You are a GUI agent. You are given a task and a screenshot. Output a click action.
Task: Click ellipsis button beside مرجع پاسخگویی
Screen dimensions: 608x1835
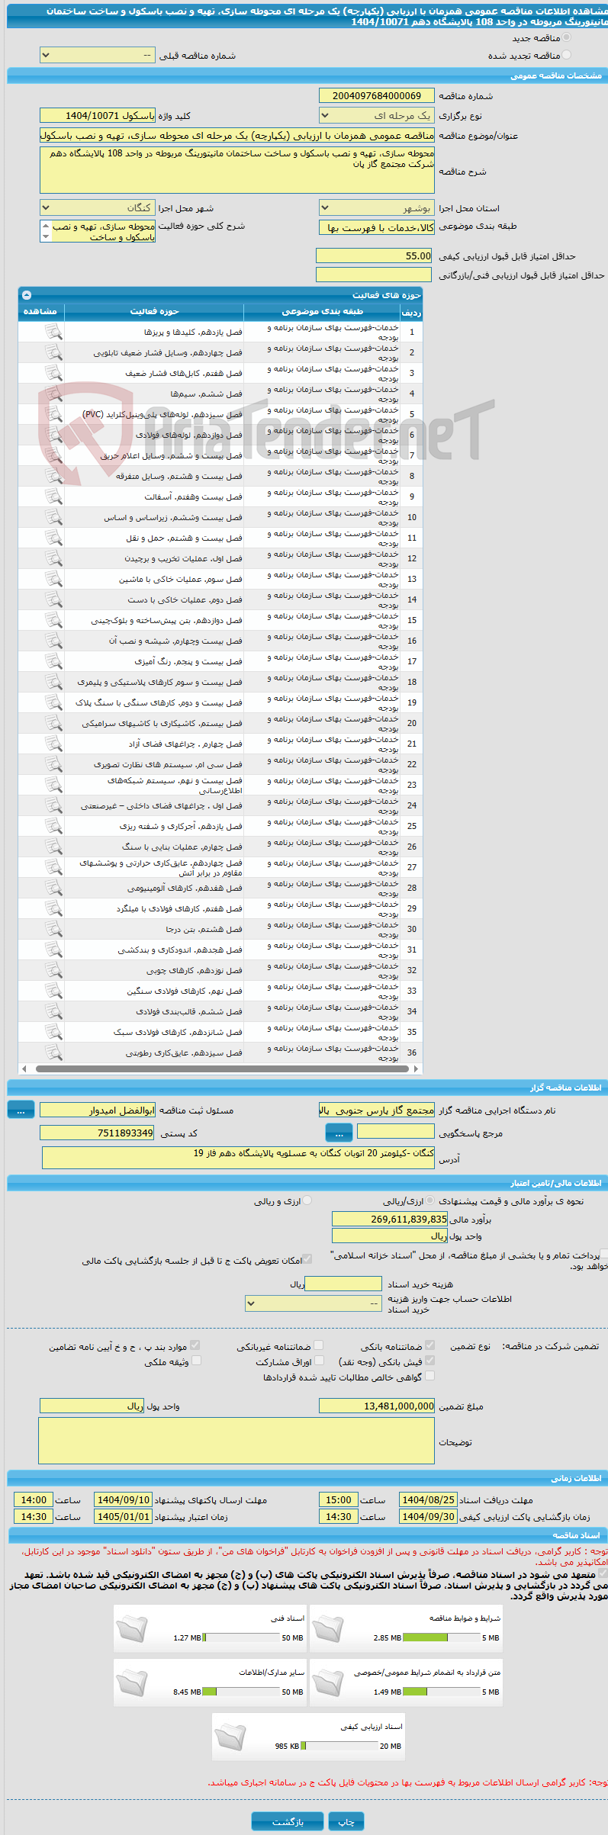tap(339, 1133)
